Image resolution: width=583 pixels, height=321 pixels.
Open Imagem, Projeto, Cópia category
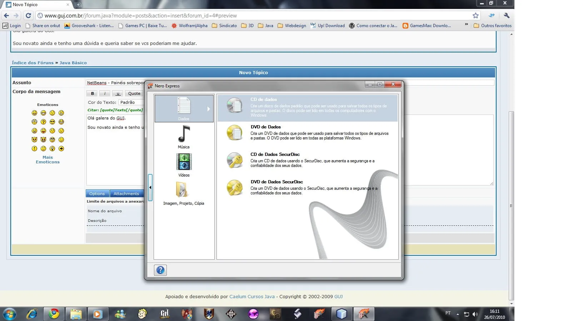click(183, 193)
